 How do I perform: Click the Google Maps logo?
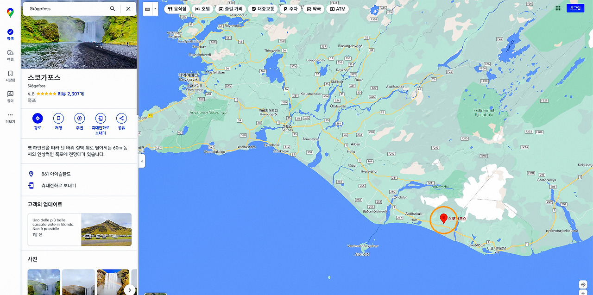(10, 13)
